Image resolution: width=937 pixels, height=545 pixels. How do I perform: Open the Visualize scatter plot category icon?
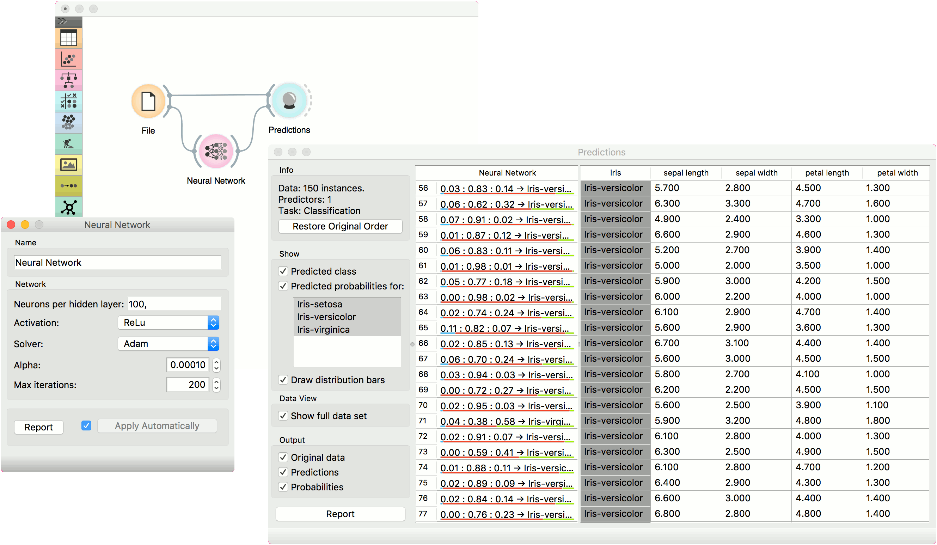(x=69, y=59)
